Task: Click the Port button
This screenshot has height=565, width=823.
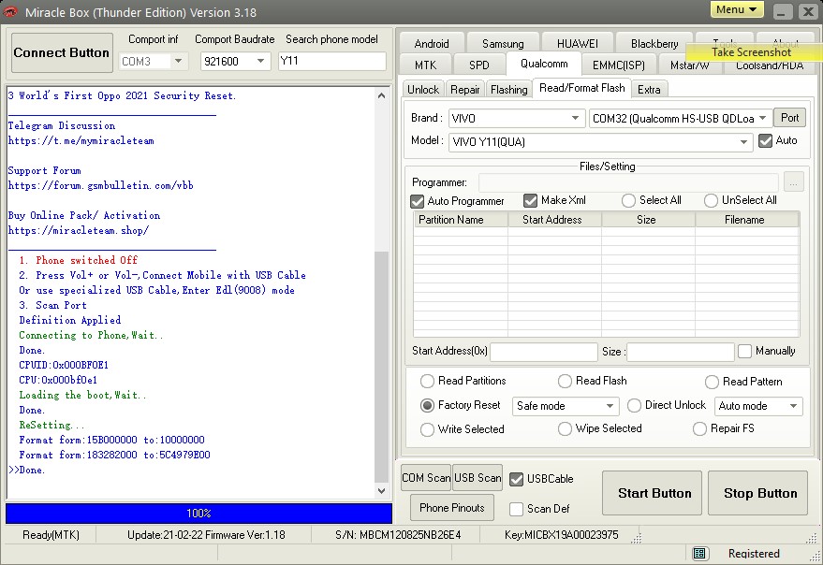Action: click(x=789, y=118)
